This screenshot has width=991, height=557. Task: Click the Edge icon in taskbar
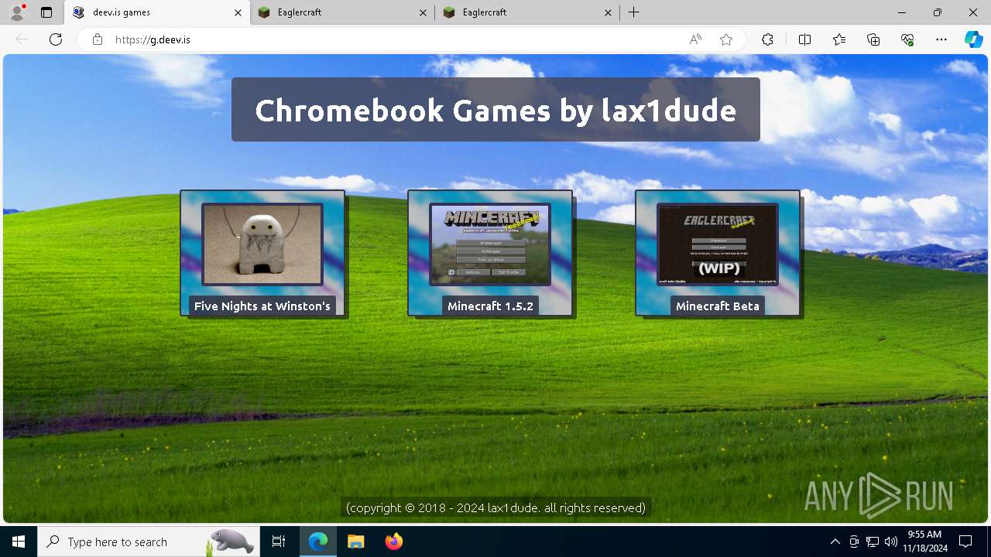[x=318, y=542]
